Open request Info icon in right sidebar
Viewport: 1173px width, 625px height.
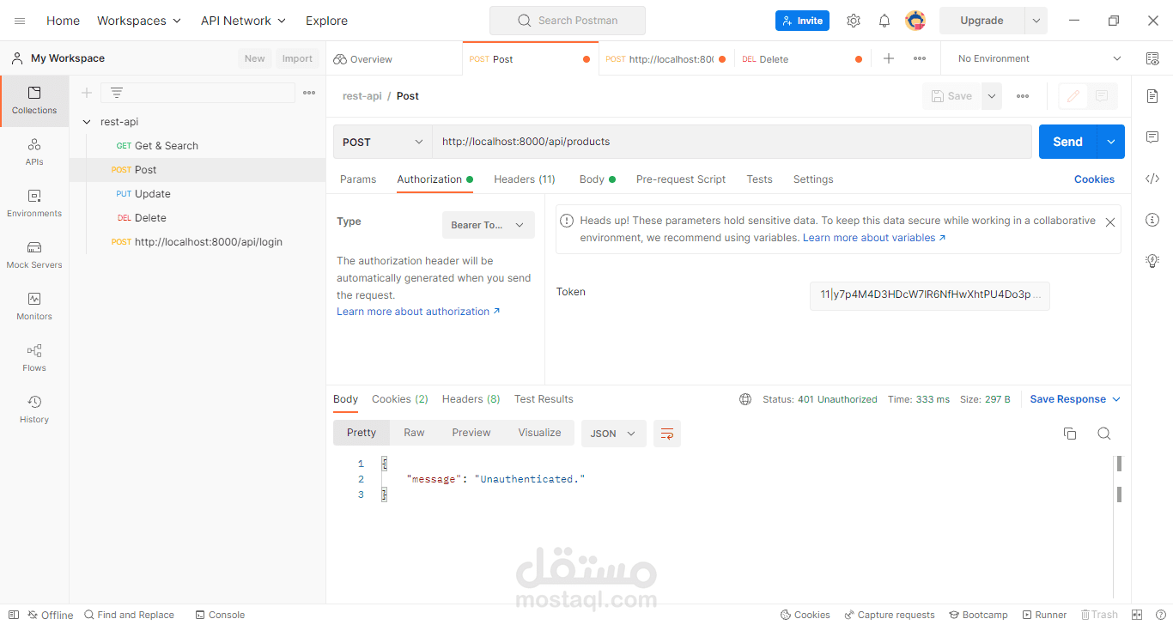point(1152,220)
